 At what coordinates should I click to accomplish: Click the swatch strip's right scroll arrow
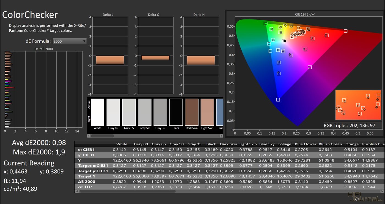[221, 136]
